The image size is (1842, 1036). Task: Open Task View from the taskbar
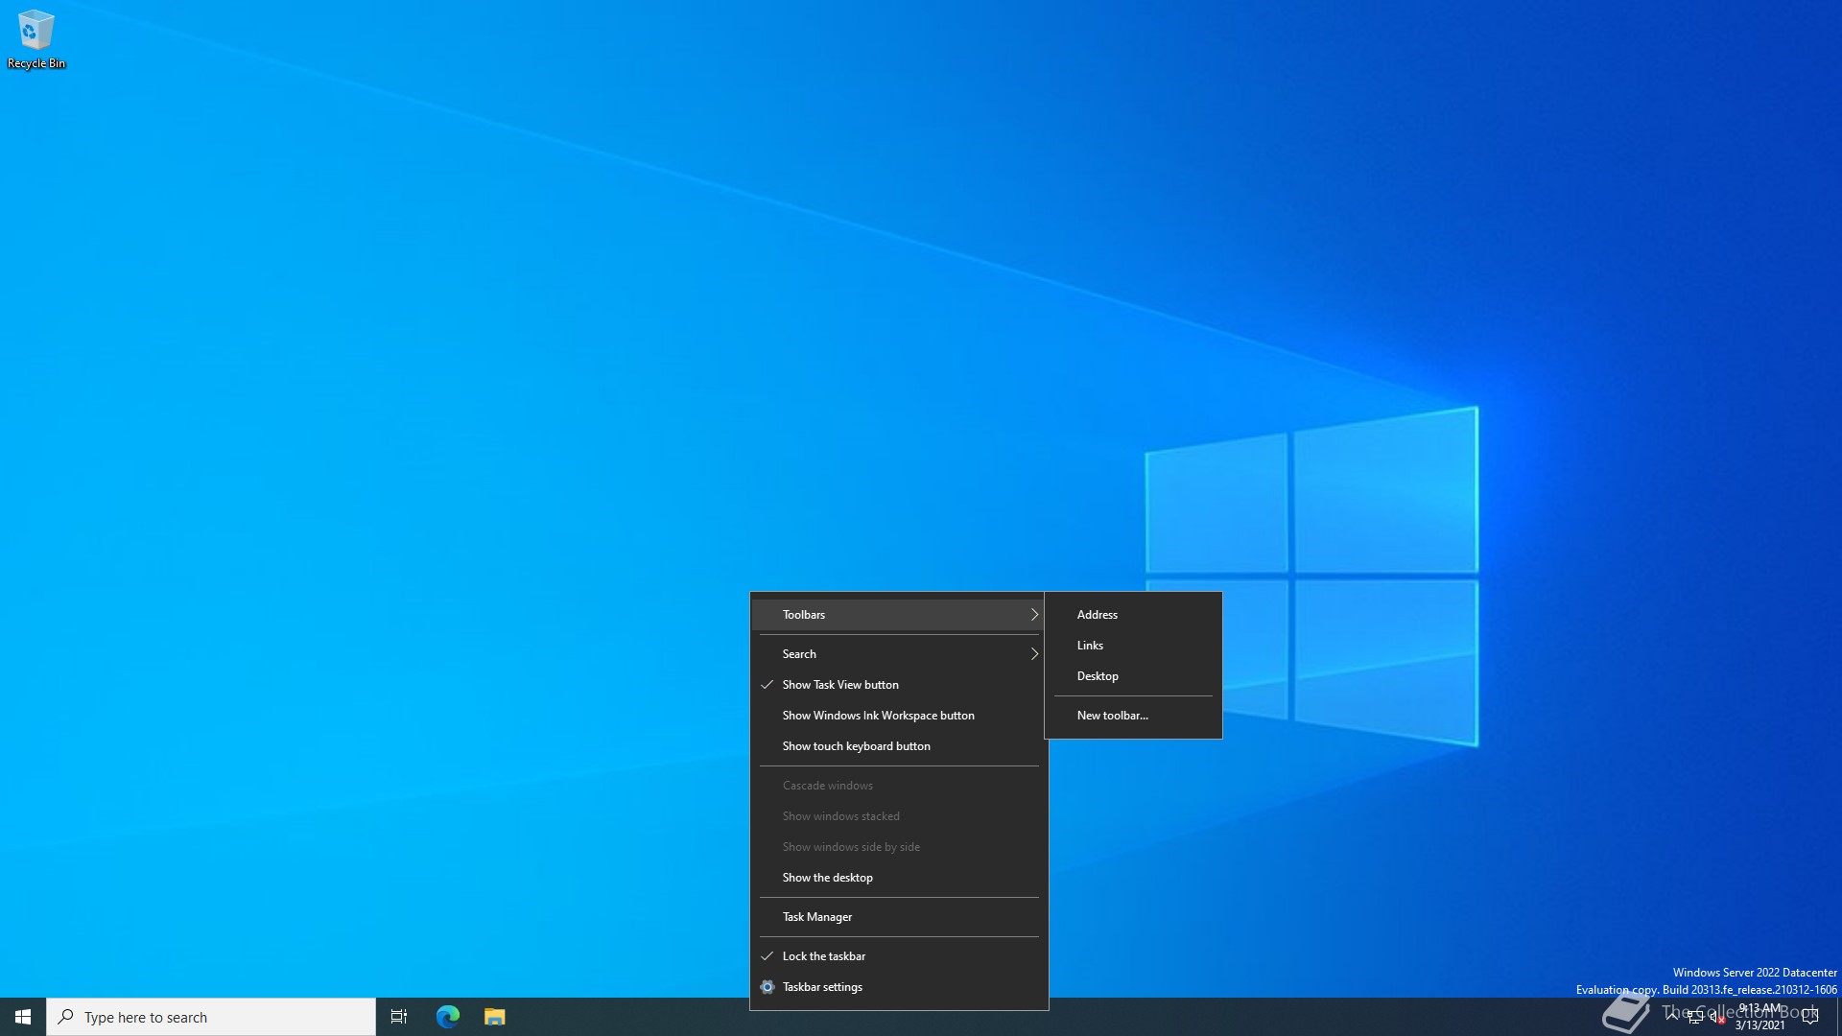coord(399,1017)
